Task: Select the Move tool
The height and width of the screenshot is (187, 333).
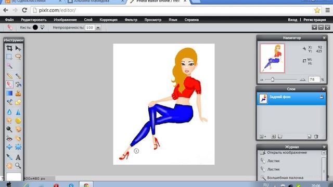Action: pyautogui.click(x=18, y=48)
